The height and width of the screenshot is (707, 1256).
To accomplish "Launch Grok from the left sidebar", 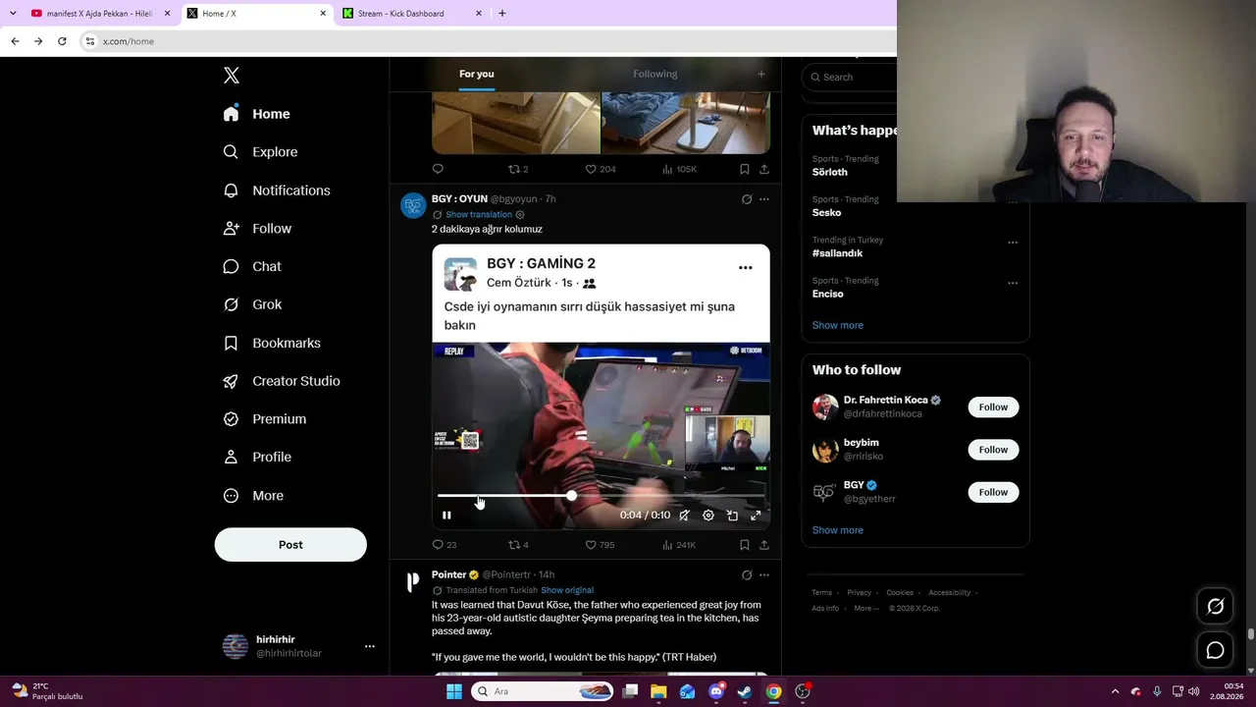I will (252, 304).
